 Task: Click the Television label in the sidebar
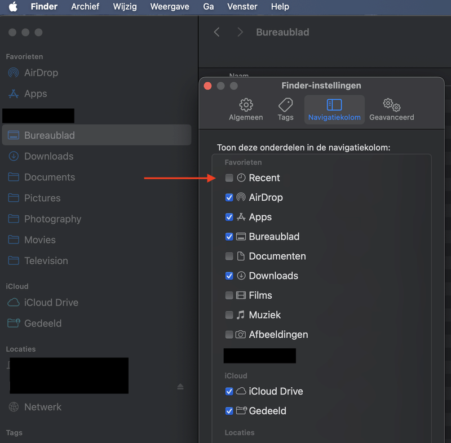(x=46, y=261)
